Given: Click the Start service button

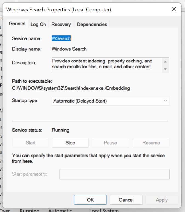Looking at the screenshot, I should [30, 143].
